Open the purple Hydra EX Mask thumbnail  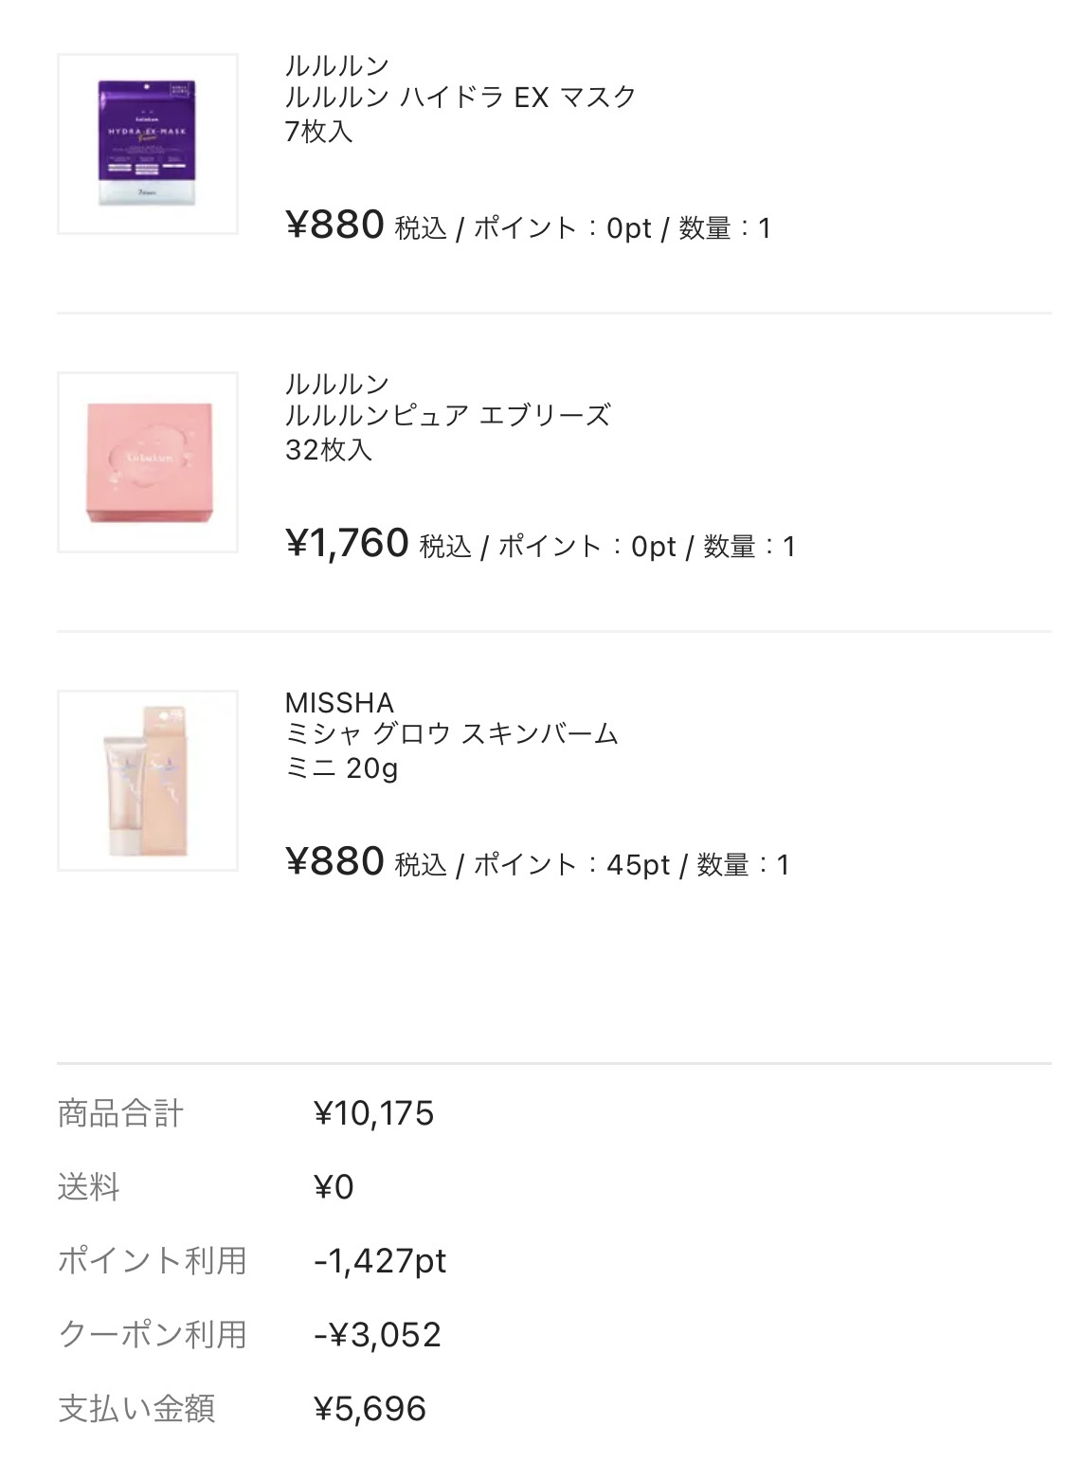(147, 144)
